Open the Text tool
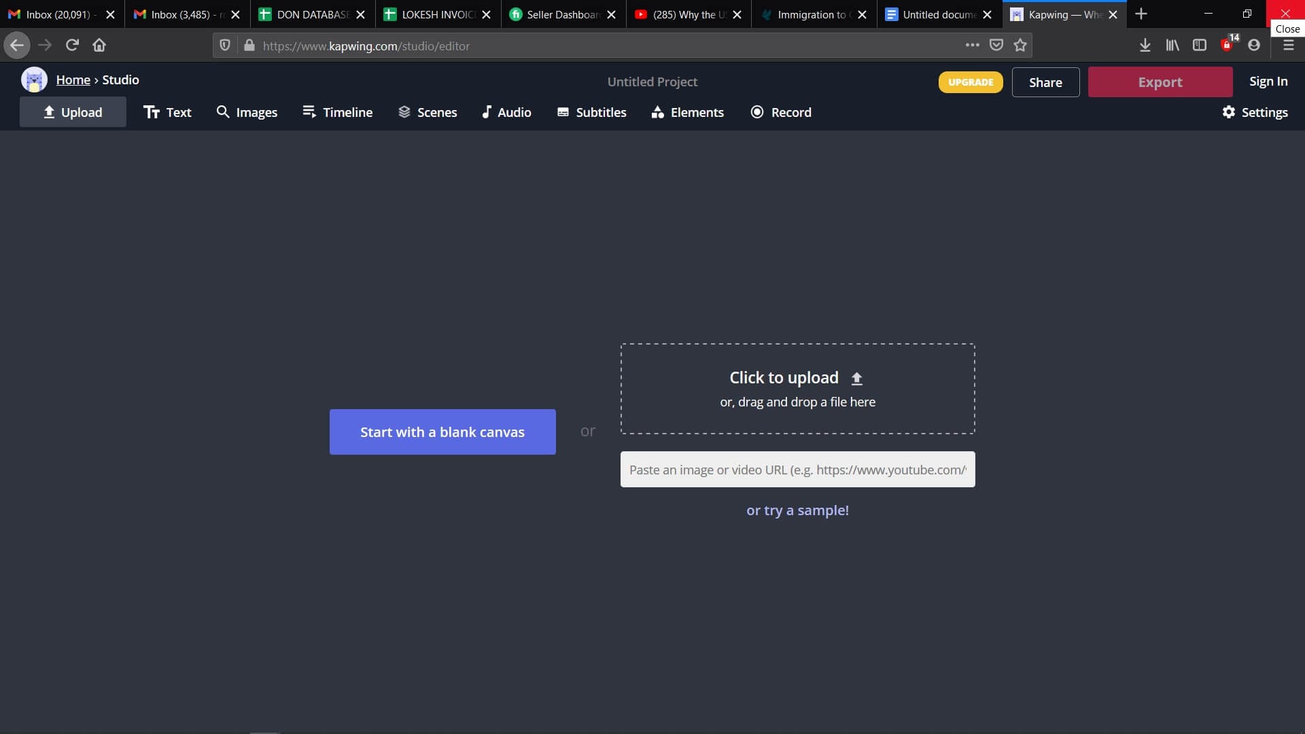The height and width of the screenshot is (734, 1305). coord(167,112)
